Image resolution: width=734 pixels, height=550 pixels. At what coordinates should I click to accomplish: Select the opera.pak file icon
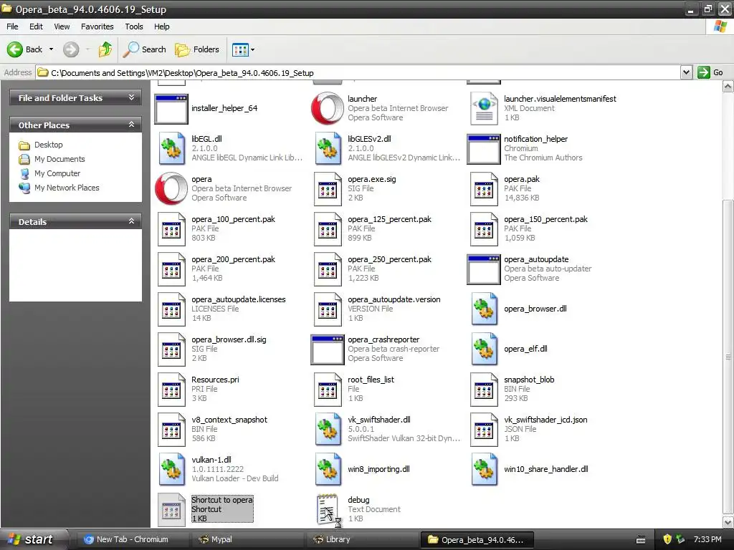click(x=484, y=189)
